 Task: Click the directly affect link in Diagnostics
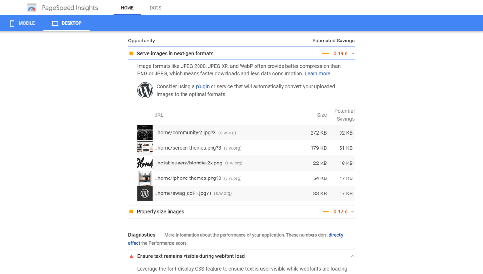tap(336, 235)
